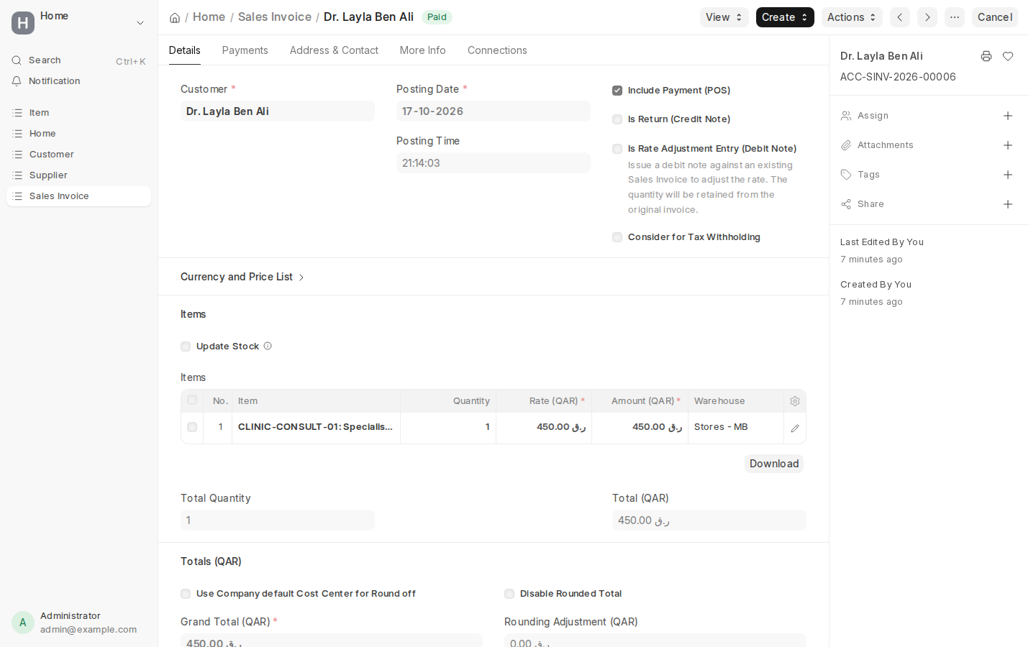Open the View dropdown
The width and height of the screenshot is (1036, 647).
click(x=724, y=17)
